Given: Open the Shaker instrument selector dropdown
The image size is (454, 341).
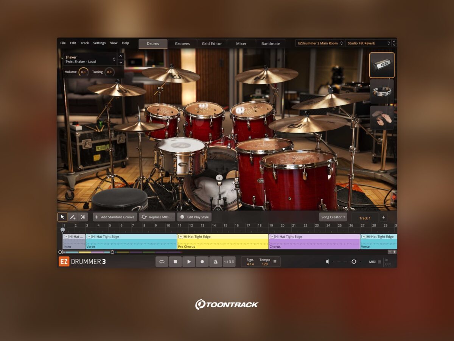Looking at the screenshot, I should click(90, 59).
